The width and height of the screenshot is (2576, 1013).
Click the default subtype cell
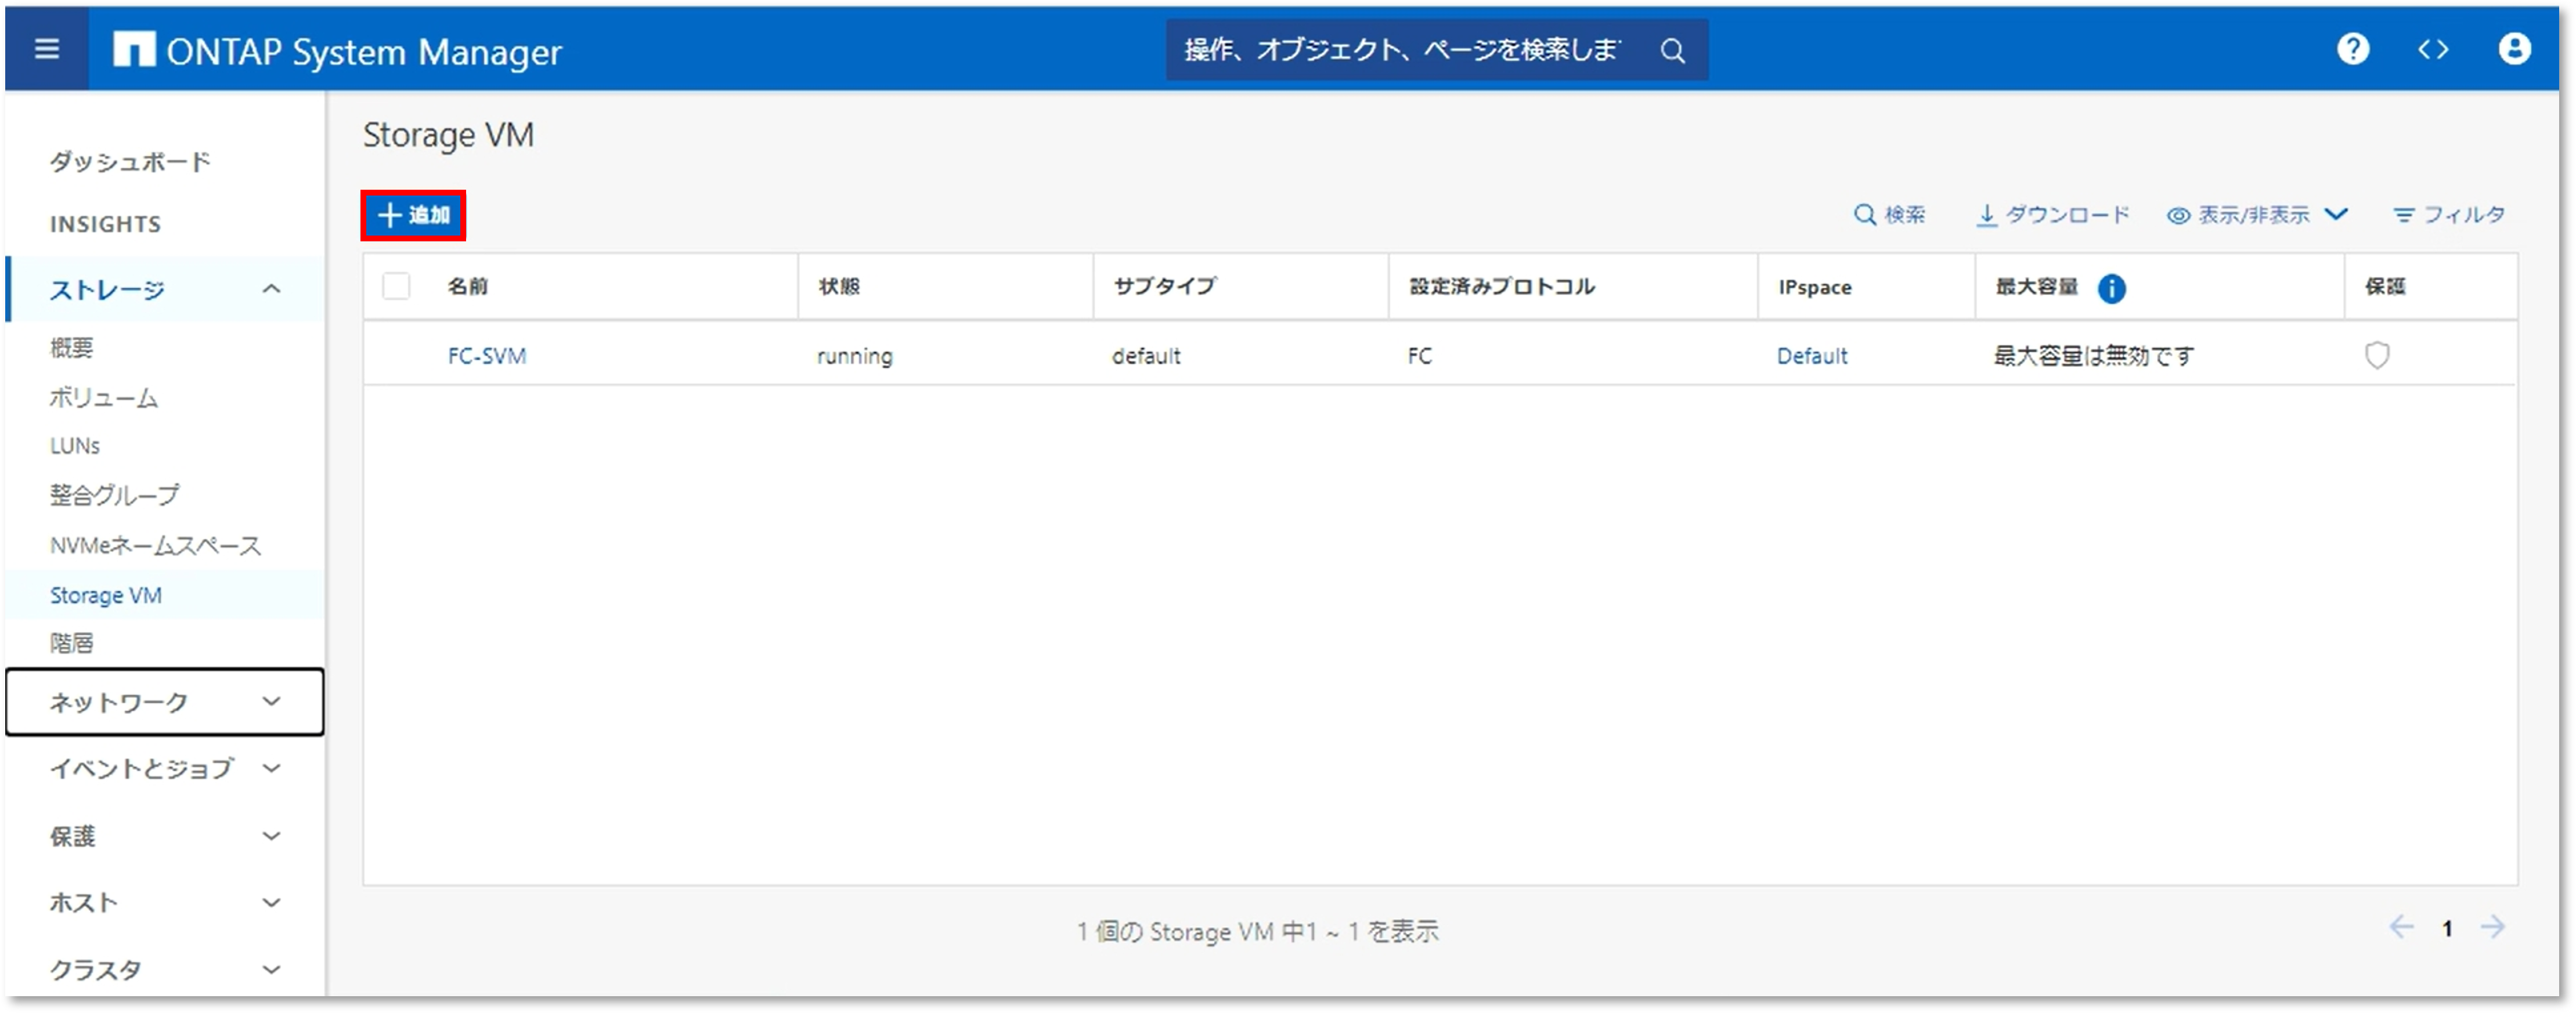click(1146, 356)
